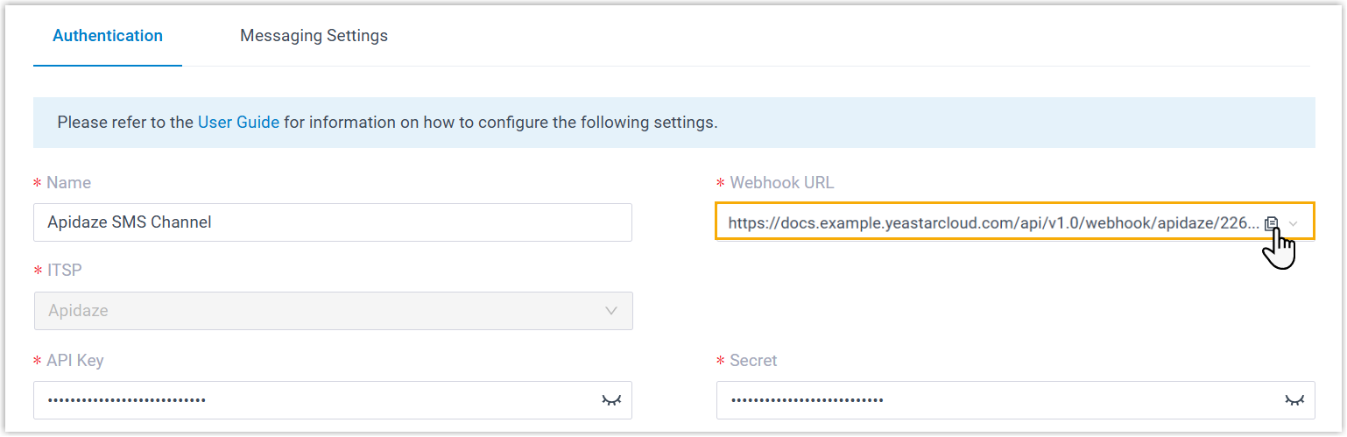This screenshot has height=437, width=1347.
Task: Switch to the Messaging Settings tab
Action: point(314,36)
